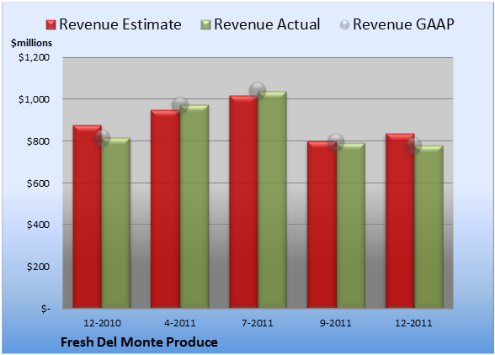Click the "12-2011" x-axis label
This screenshot has width=495, height=355.
413,323
